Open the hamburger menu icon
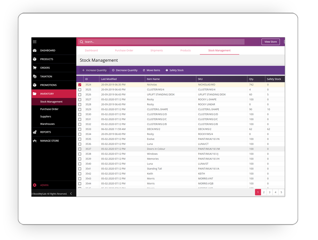318x240 pixels. click(x=35, y=42)
